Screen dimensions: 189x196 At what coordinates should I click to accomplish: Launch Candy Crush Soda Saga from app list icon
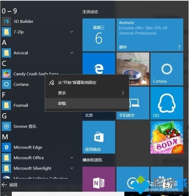click(6, 74)
